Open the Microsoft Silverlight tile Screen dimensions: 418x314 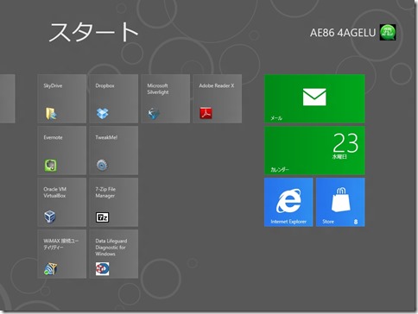[166, 98]
